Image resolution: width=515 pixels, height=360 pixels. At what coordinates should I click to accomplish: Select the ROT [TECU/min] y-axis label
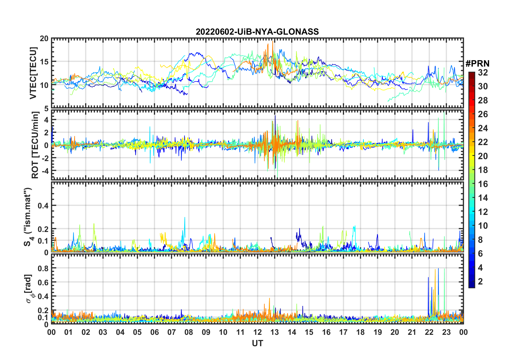click(35, 145)
